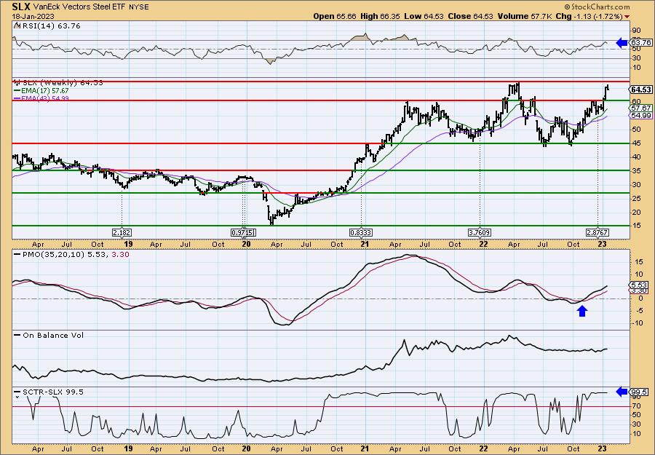This screenshot has width=655, height=455.
Task: Select the RSI(14) 63.76 legend label
Action: (47, 26)
